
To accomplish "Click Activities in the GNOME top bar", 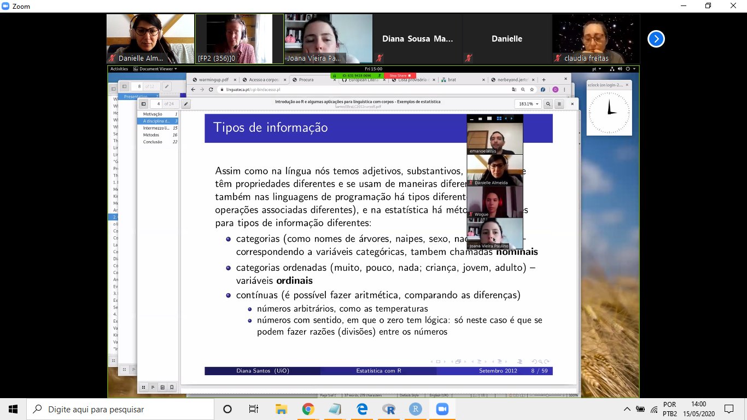I will pyautogui.click(x=119, y=69).
